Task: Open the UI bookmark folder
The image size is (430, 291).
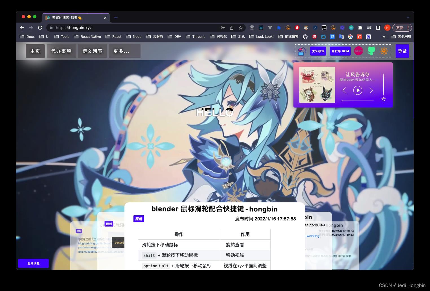Action: [44, 37]
